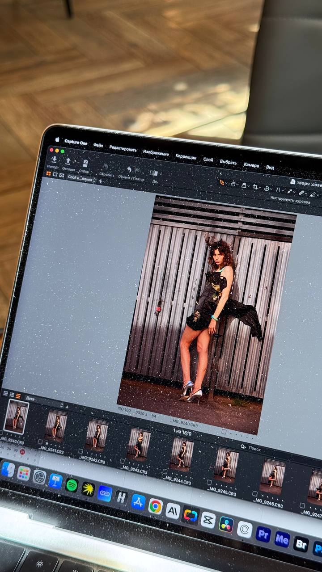This screenshot has width=322, height=572.
Task: Open CapCut from the Dock
Action: 208,520
